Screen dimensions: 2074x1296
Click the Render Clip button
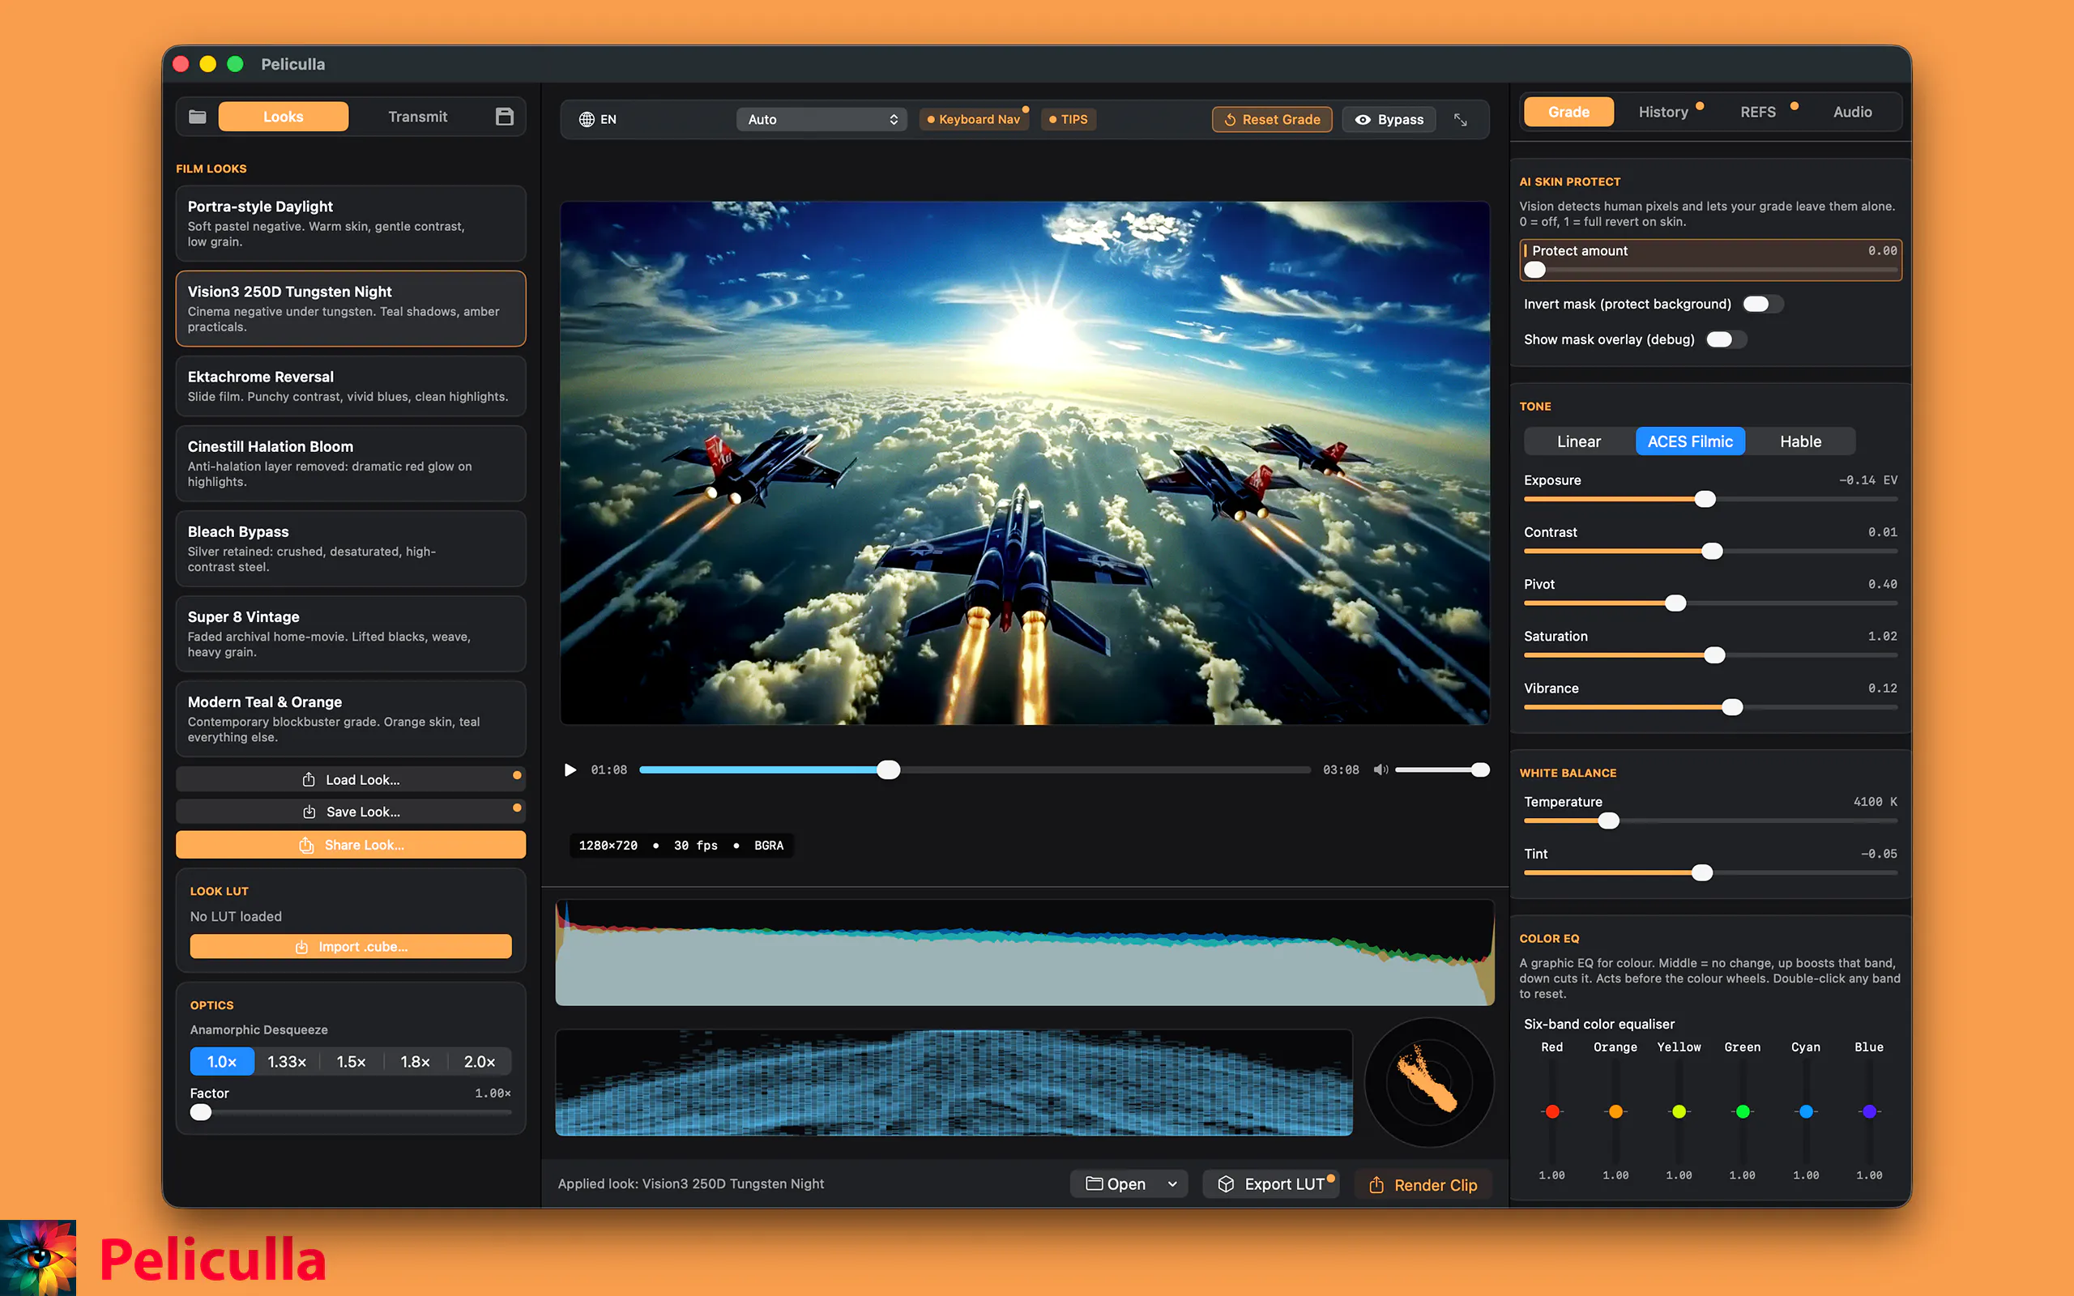pos(1423,1184)
